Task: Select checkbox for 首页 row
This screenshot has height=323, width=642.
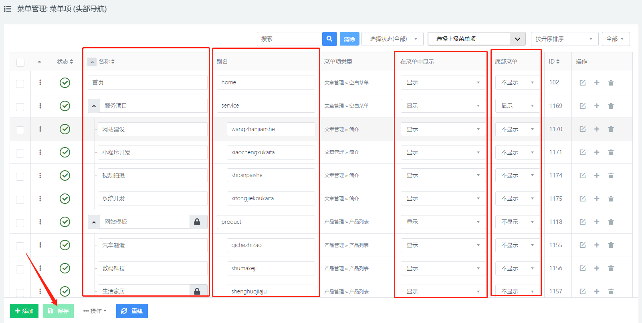Action: coord(20,84)
